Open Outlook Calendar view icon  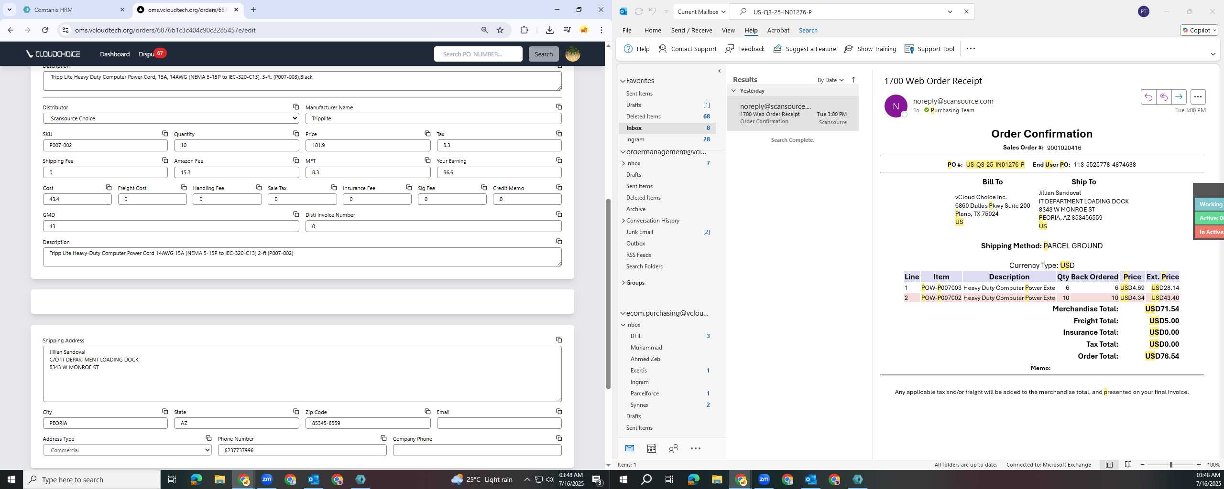[x=651, y=448]
